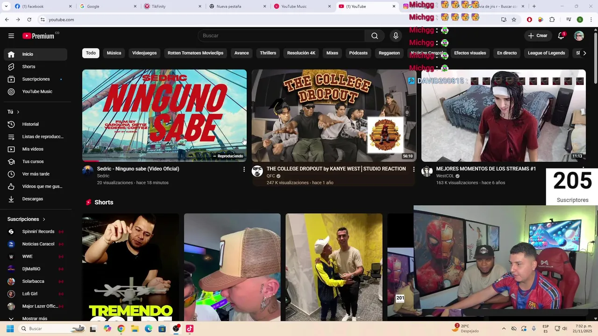Open Chrome three-dot menu
The image size is (598, 336).
[x=591, y=20]
